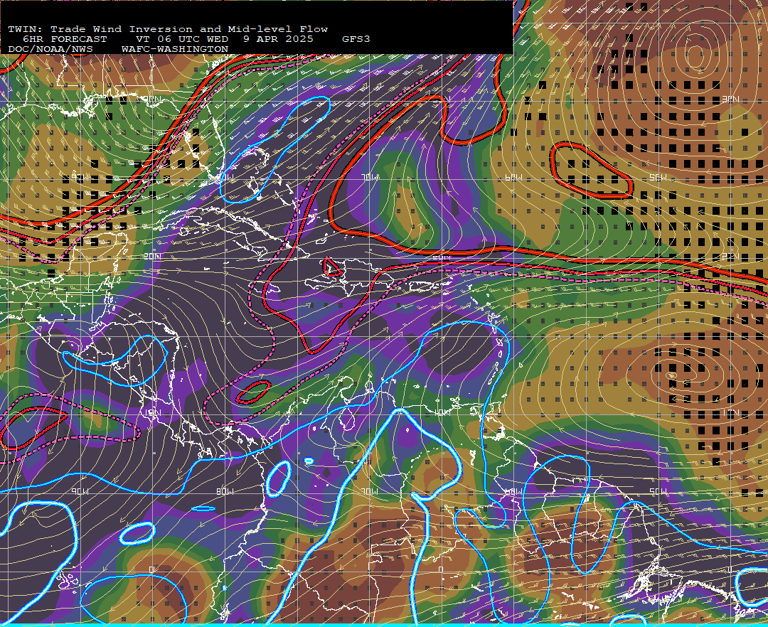
Task: Click the 'VT 06 UTC WED' valid time
Action: pyautogui.click(x=182, y=39)
